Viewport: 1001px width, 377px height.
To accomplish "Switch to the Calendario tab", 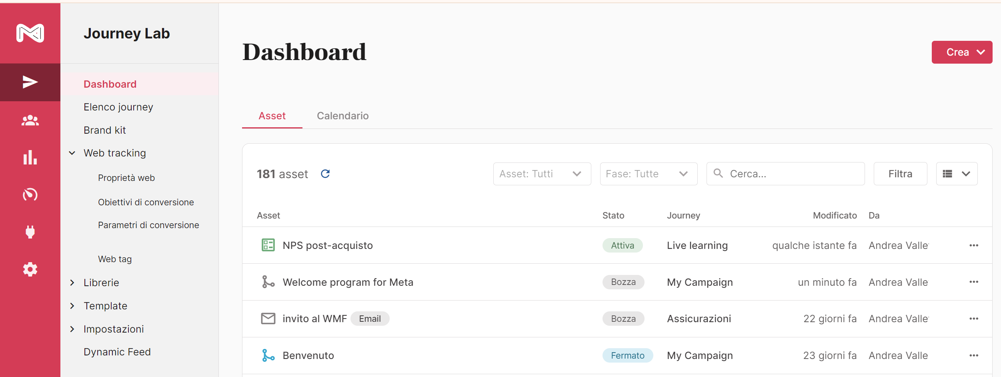I will pyautogui.click(x=342, y=116).
